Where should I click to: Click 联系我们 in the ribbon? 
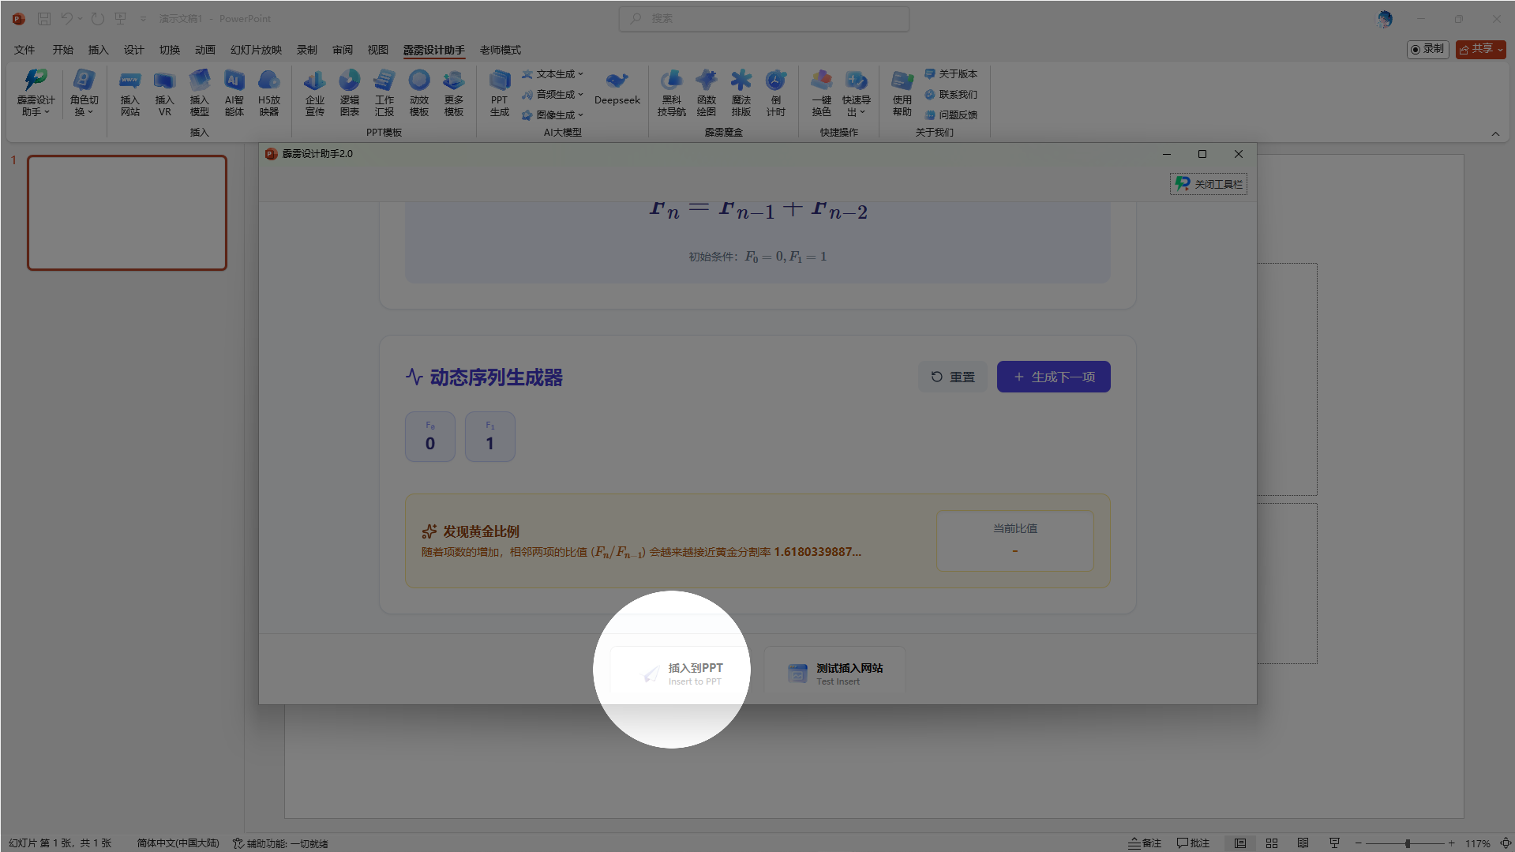click(x=951, y=94)
